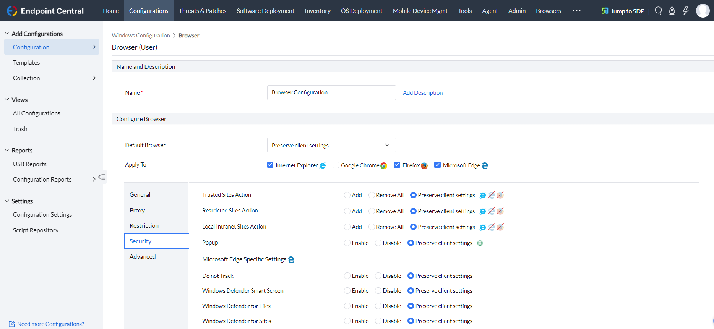Viewport: 714px width, 329px height.
Task: Click the Add Description link
Action: pos(422,93)
